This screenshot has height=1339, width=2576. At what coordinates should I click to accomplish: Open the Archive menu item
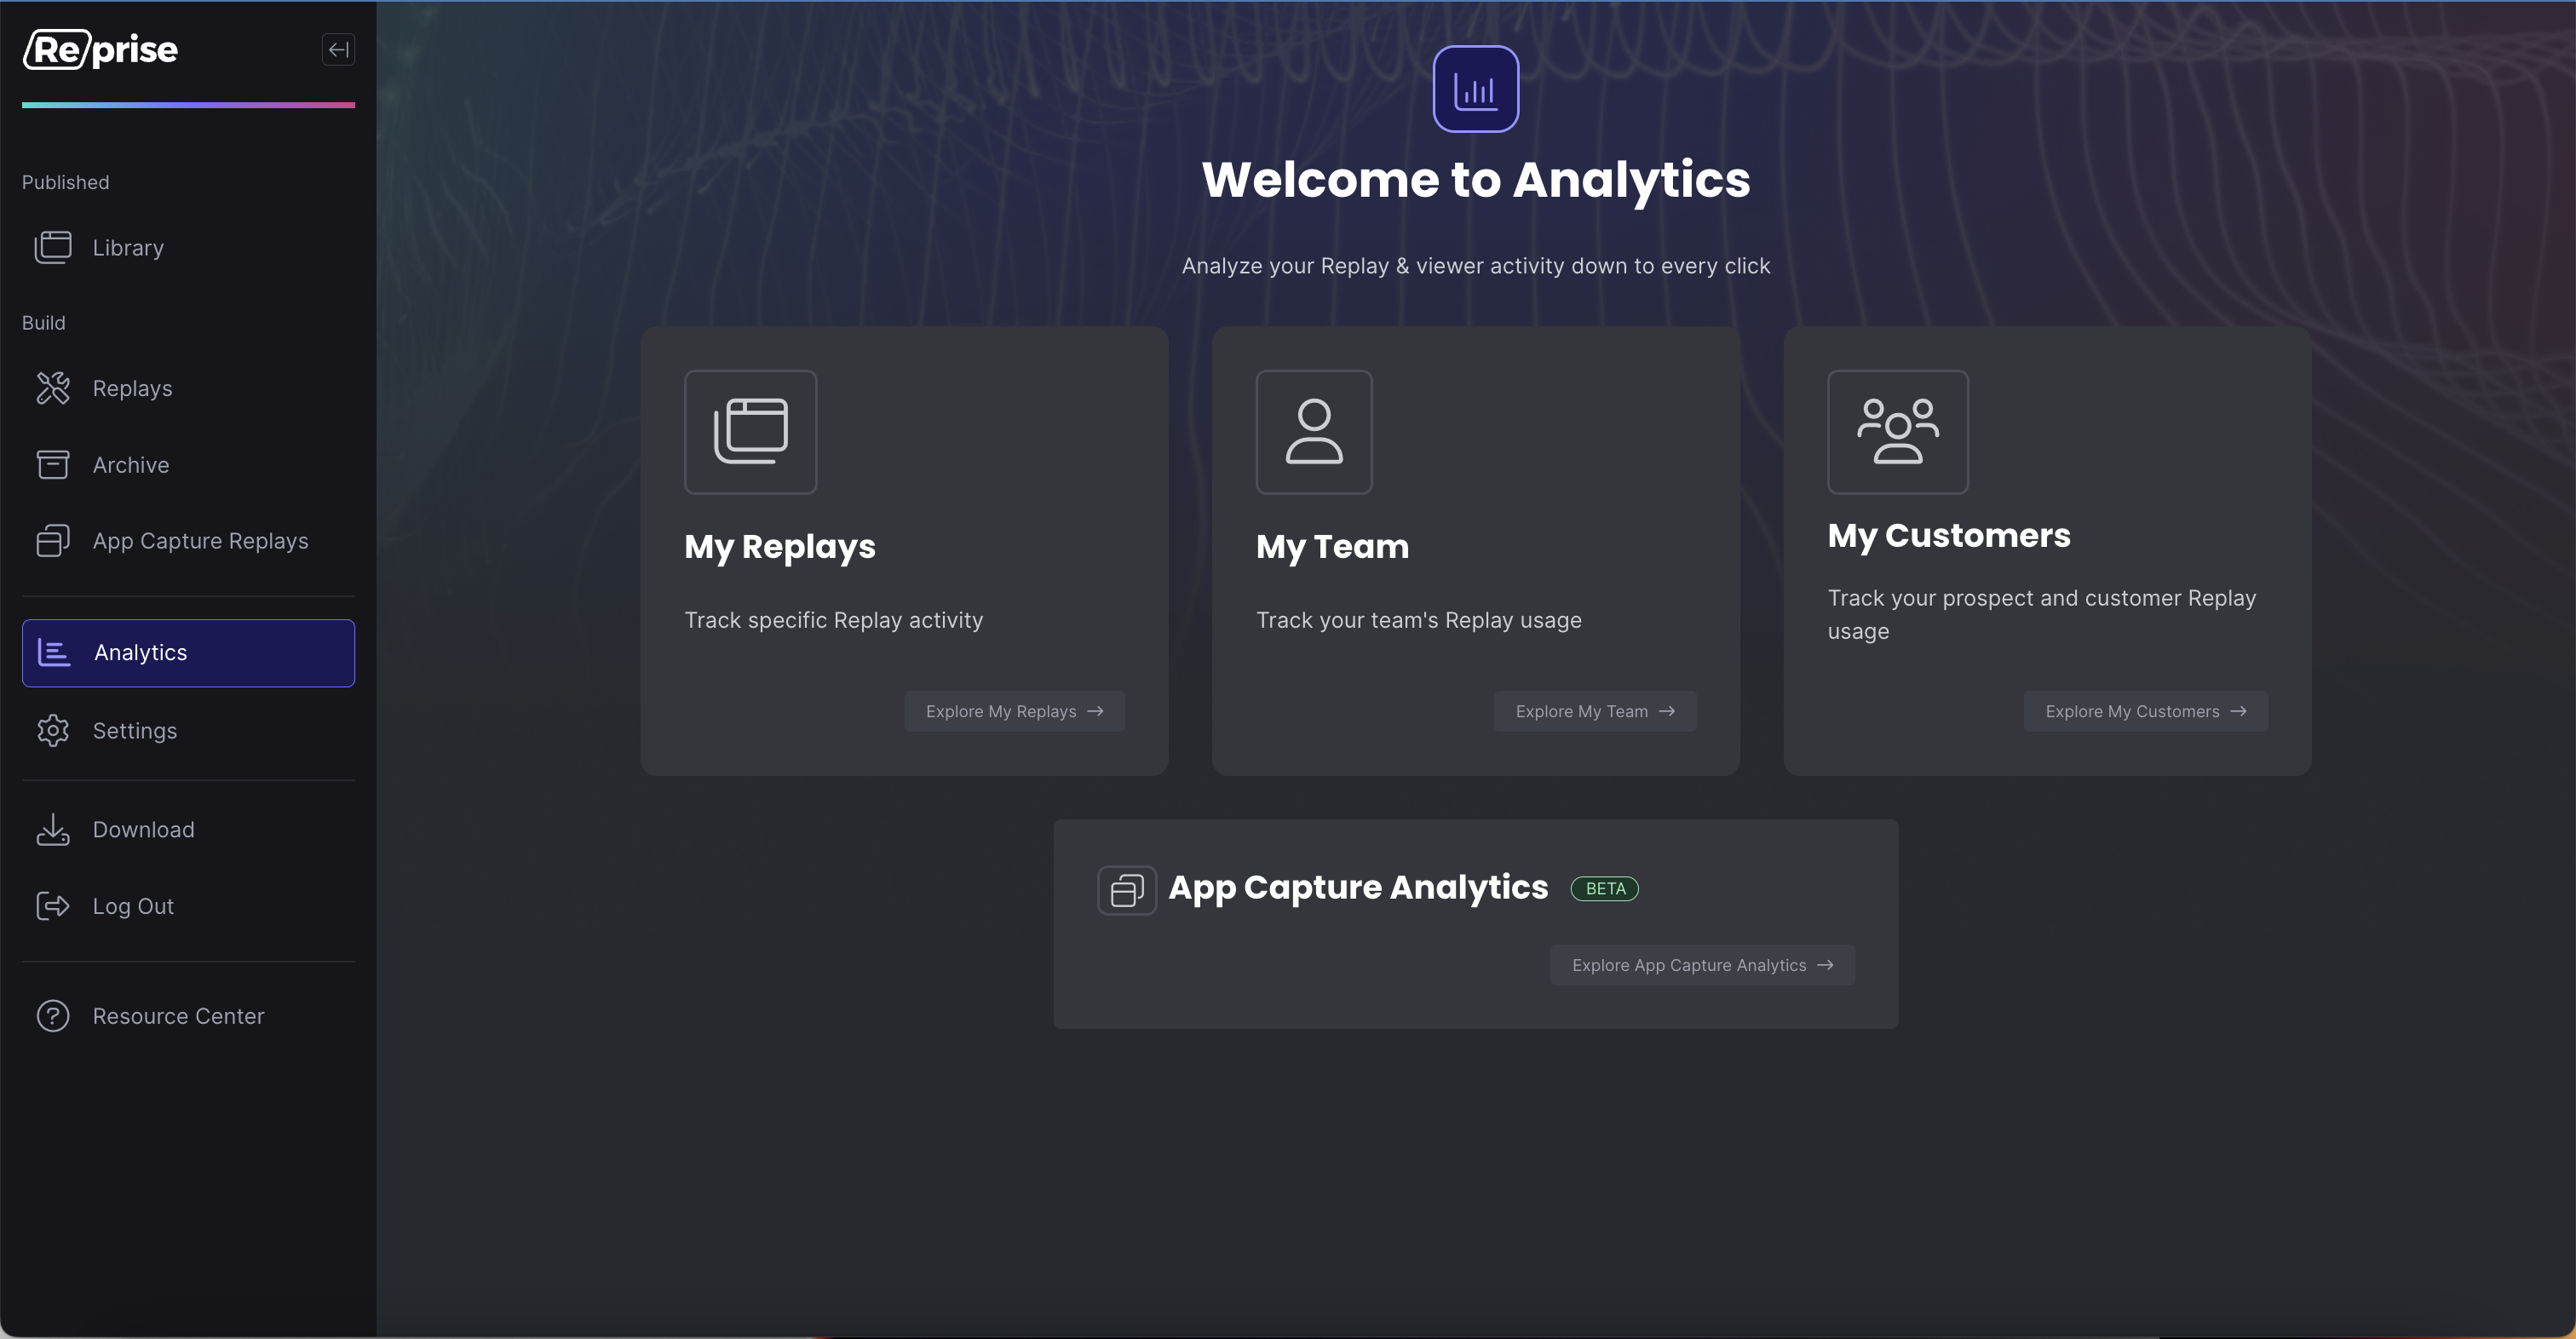tap(188, 464)
